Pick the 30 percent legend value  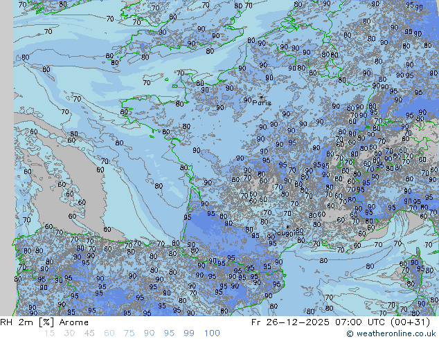(x=70, y=333)
